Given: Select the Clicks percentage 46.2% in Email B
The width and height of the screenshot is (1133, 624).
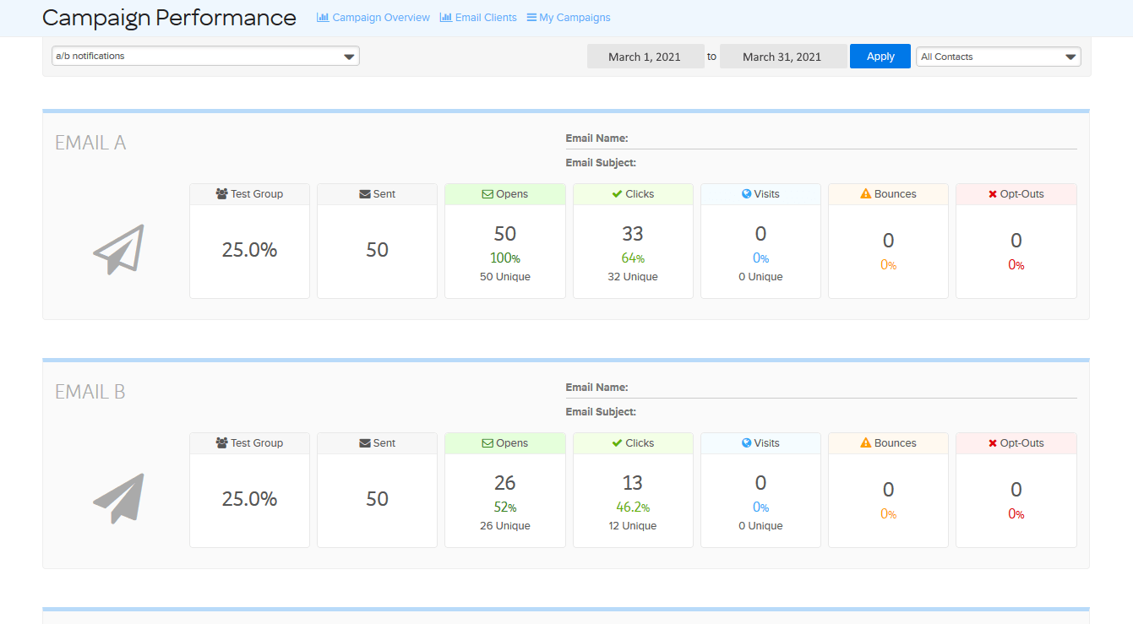Looking at the screenshot, I should pyautogui.click(x=633, y=507).
